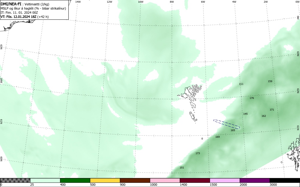Click the legend scale value 500
This screenshot has width=300, height=187.
pyautogui.click(x=93, y=185)
